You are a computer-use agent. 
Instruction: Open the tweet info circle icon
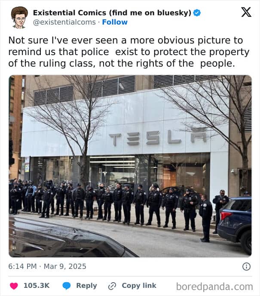246,267
